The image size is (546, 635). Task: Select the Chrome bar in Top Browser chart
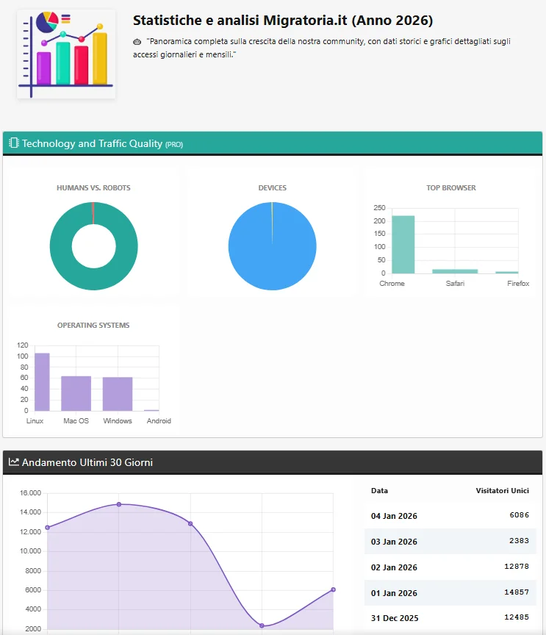[x=403, y=244]
